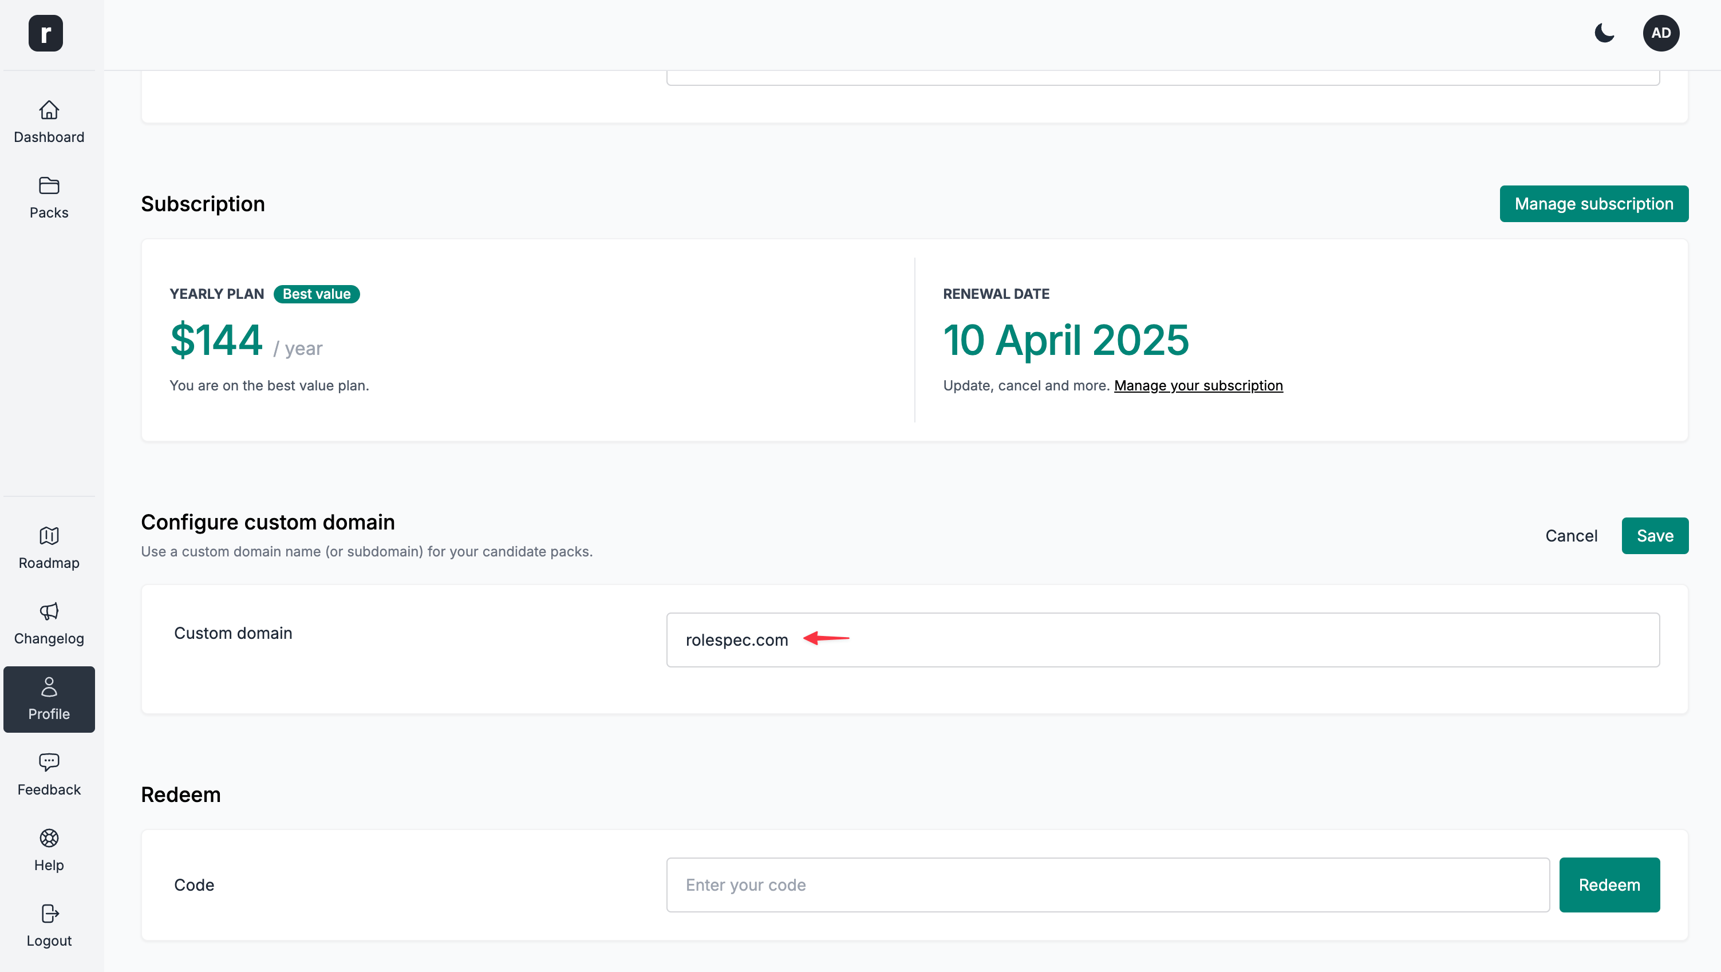Give Feedback via the sidebar
The image size is (1721, 972).
click(49, 775)
